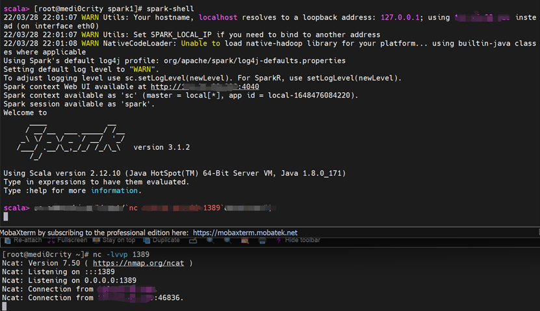
Task: Click the Re-attach toolbar button
Action: click(x=23, y=240)
